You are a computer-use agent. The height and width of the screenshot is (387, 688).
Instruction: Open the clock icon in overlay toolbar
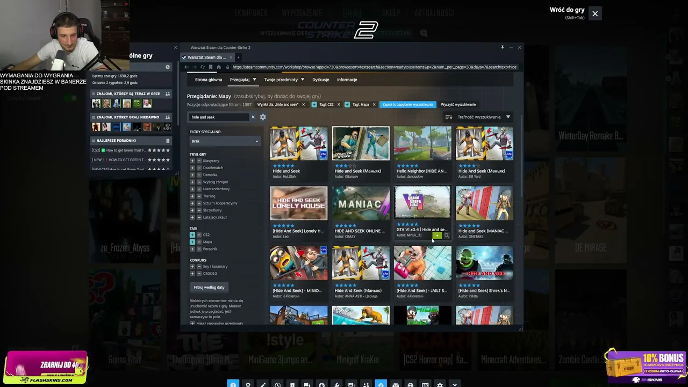[x=277, y=384]
